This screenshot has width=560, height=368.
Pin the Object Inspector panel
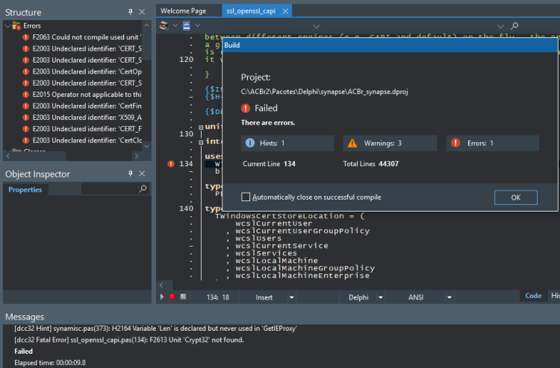[x=131, y=173]
